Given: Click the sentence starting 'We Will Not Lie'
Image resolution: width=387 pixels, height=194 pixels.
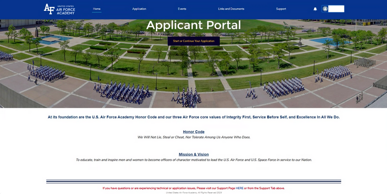Looking at the screenshot, I should (194, 137).
